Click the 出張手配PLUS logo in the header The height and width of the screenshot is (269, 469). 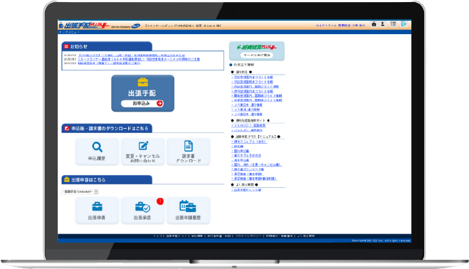click(x=85, y=26)
